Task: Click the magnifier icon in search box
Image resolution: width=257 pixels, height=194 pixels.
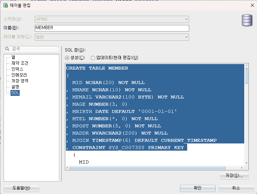Action: tap(7, 49)
